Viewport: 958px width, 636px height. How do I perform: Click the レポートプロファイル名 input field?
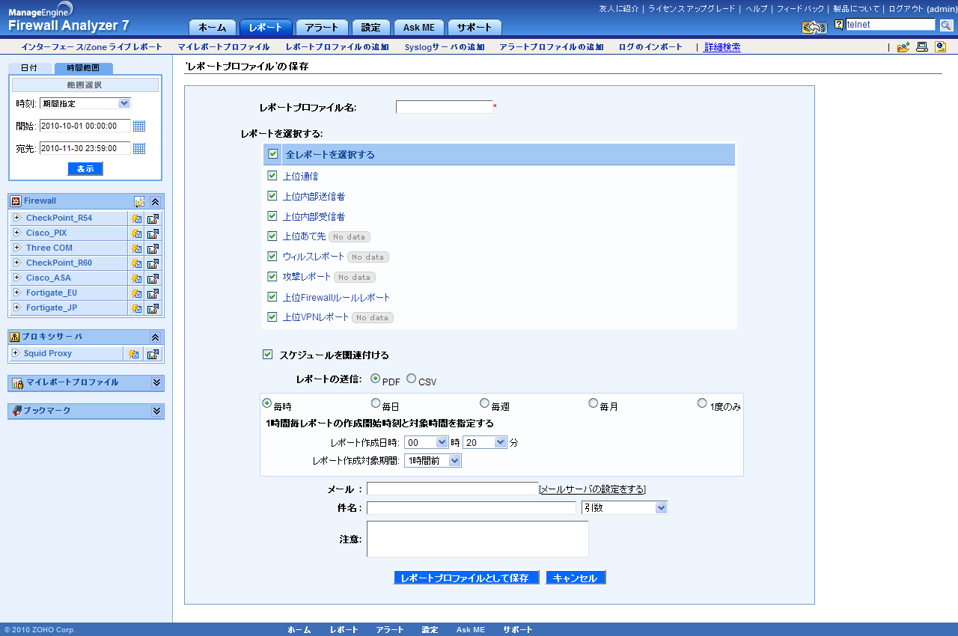click(444, 107)
